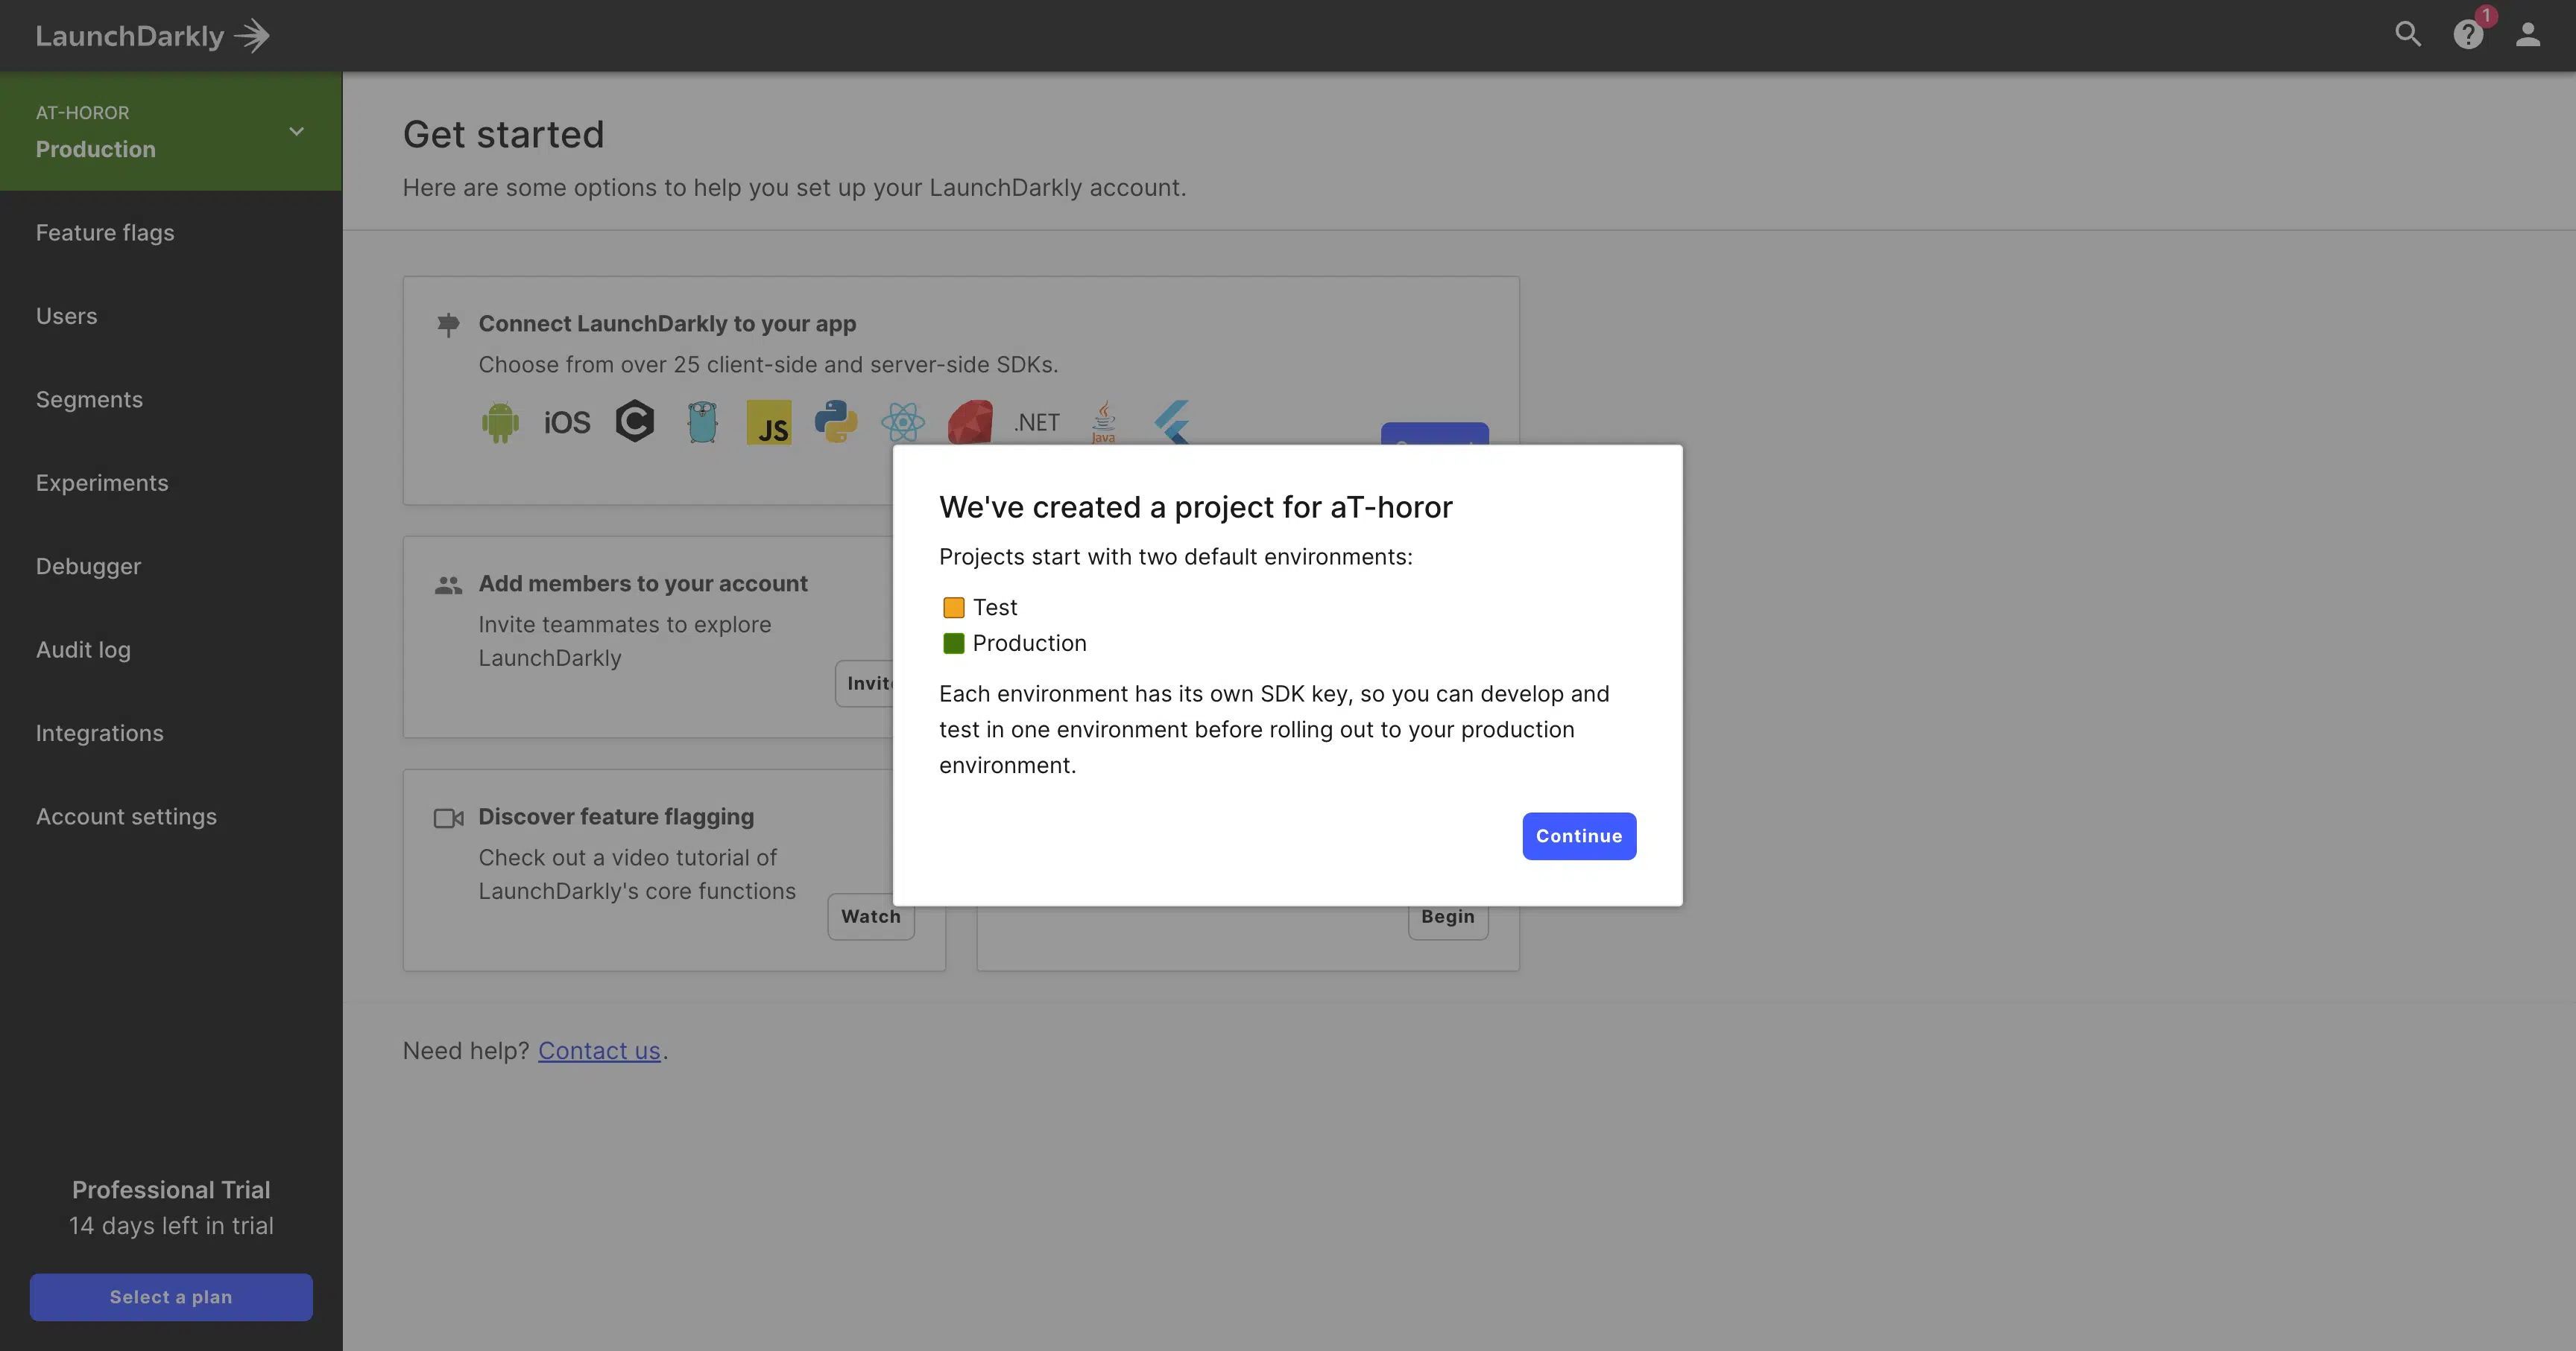The image size is (2576, 1351).
Task: Open the search magnifier icon
Action: (2408, 35)
